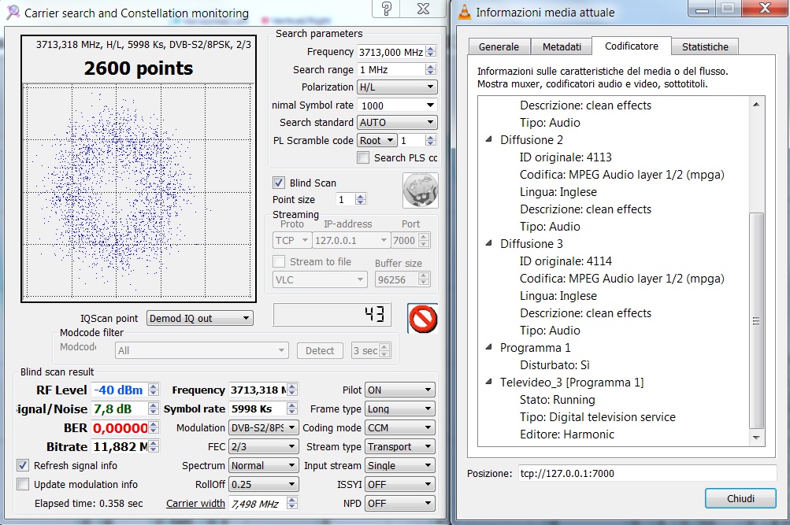Click the VLC cone icon in title bar
The width and height of the screenshot is (790, 525).
[464, 12]
